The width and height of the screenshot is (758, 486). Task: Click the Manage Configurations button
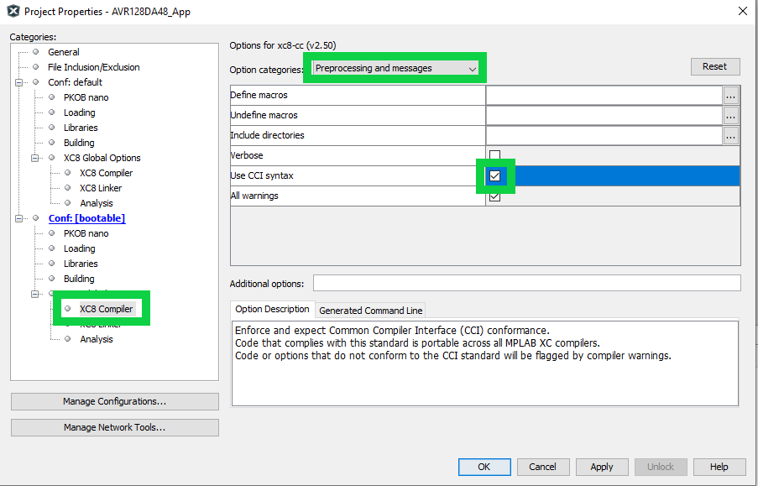[x=114, y=401]
